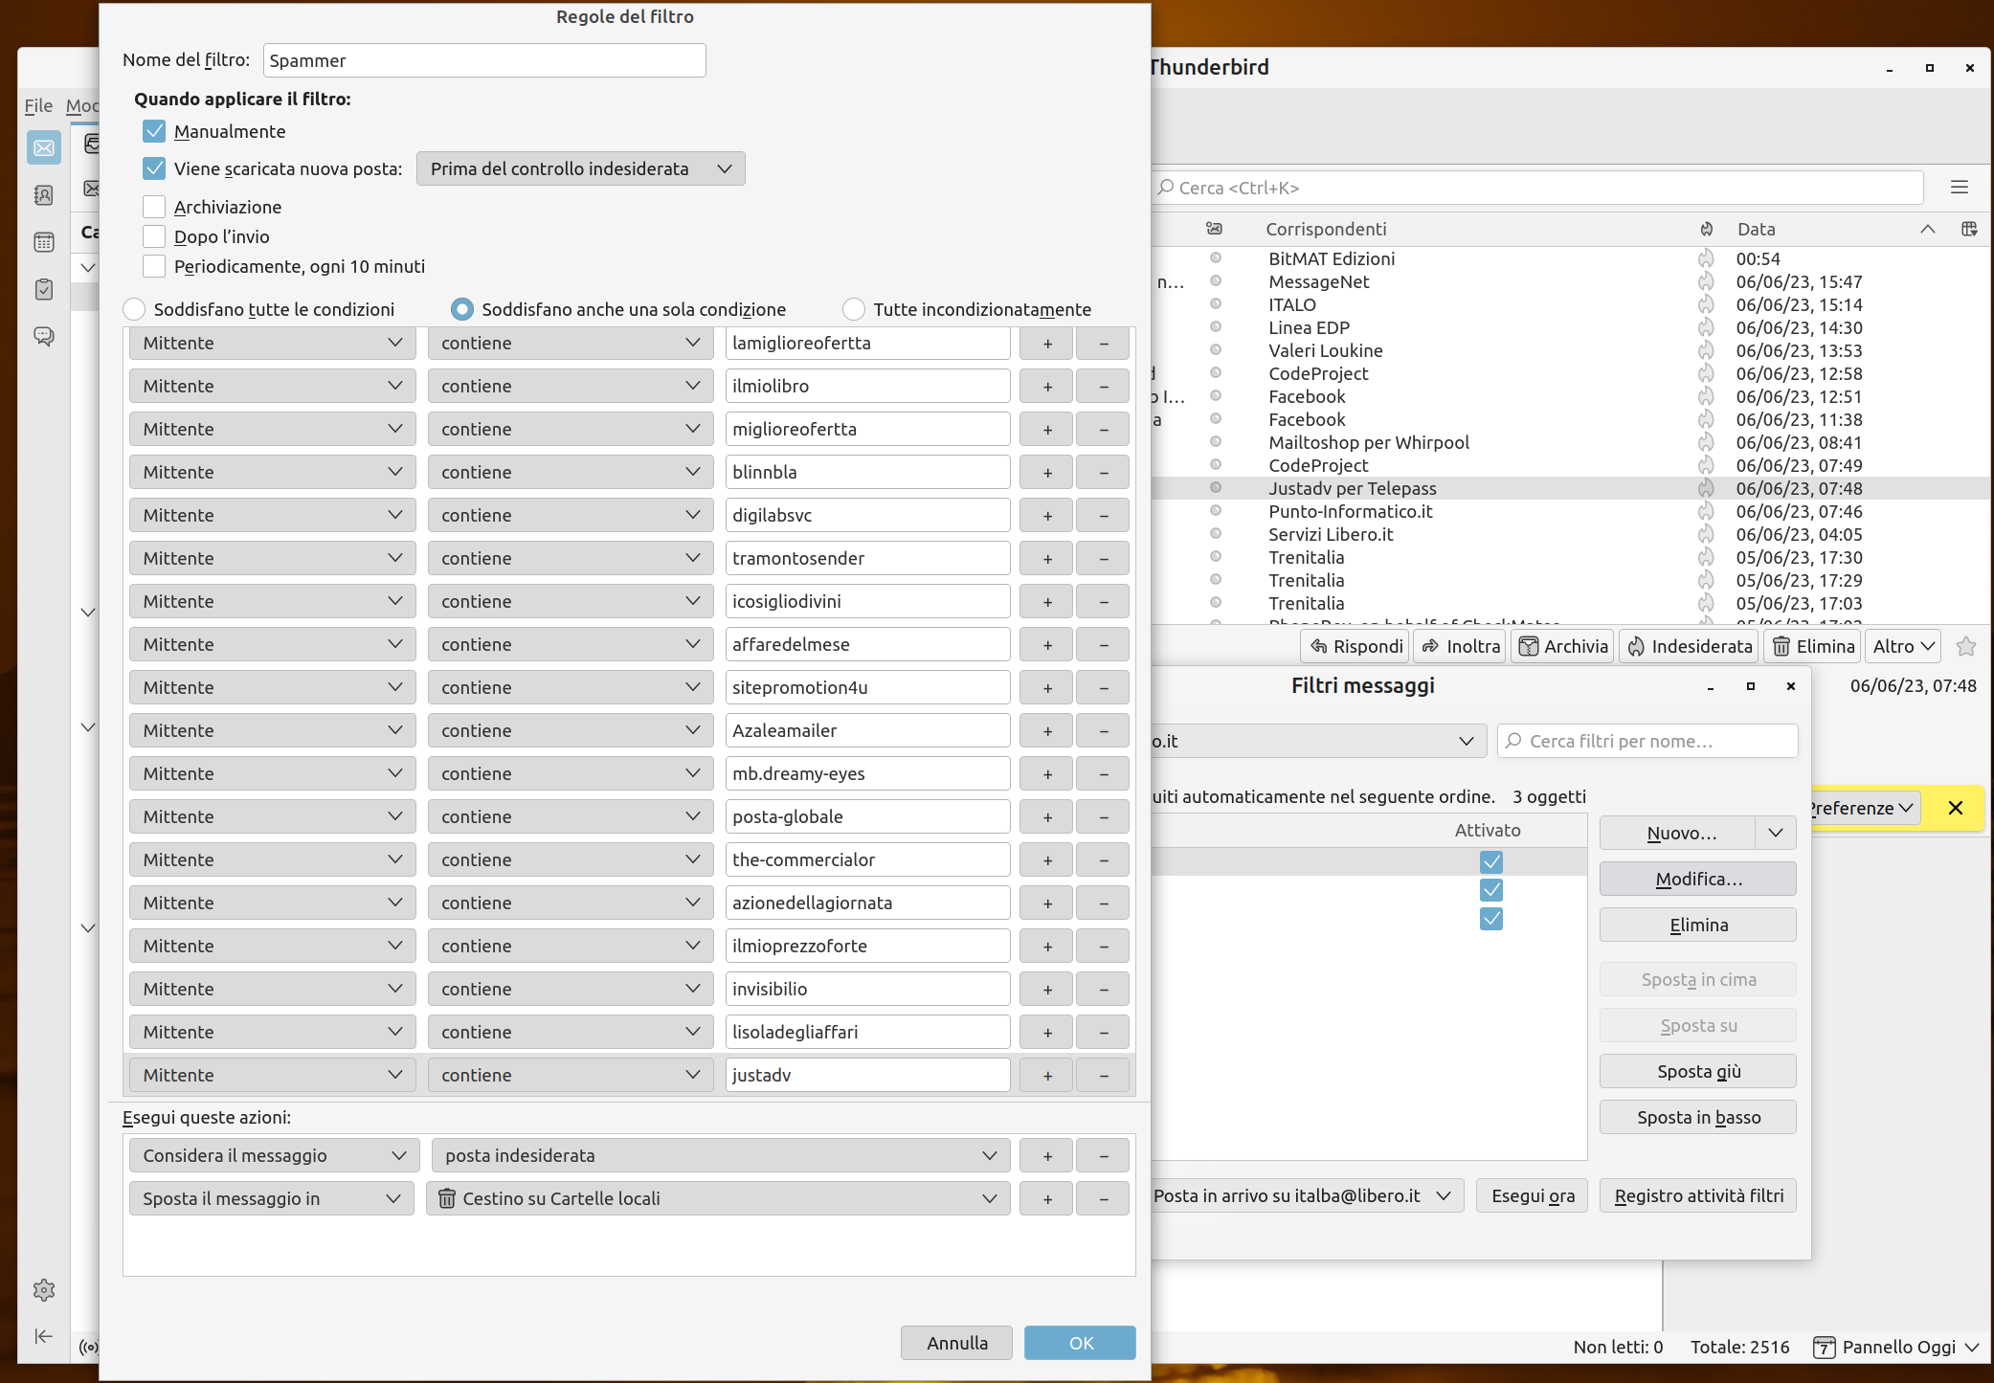Add action after Considera il messaggio
The width and height of the screenshot is (1994, 1383).
tap(1047, 1155)
